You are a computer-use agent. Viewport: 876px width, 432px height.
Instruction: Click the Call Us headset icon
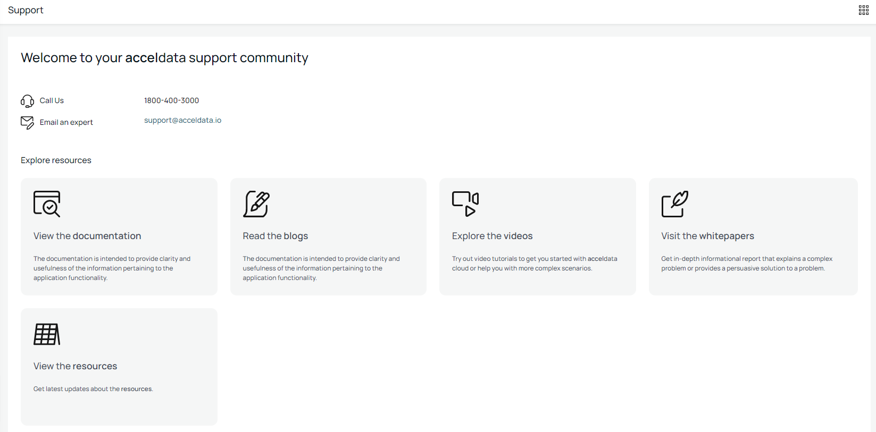click(27, 101)
